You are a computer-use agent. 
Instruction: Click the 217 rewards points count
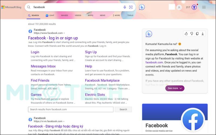click(188, 7)
